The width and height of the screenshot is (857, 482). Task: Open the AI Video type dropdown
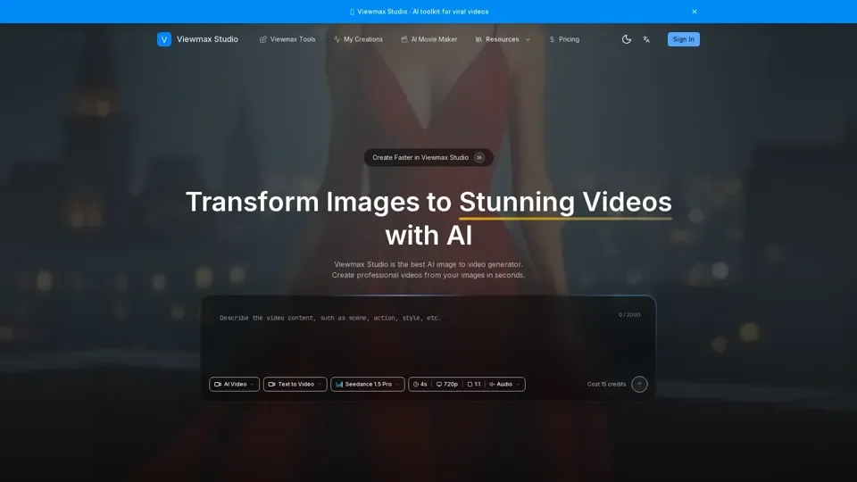click(x=234, y=384)
